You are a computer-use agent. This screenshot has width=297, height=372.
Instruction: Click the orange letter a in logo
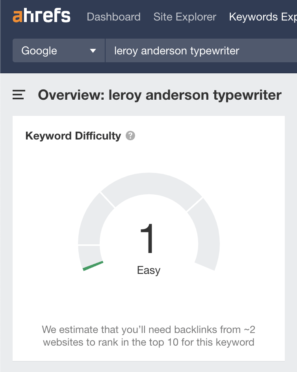18,17
